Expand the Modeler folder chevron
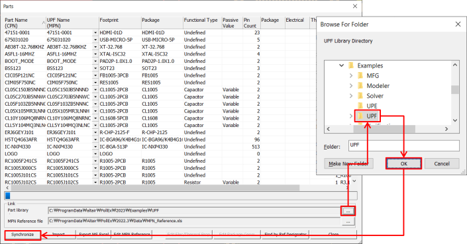This screenshot has width=467, height=244. tap(351, 85)
